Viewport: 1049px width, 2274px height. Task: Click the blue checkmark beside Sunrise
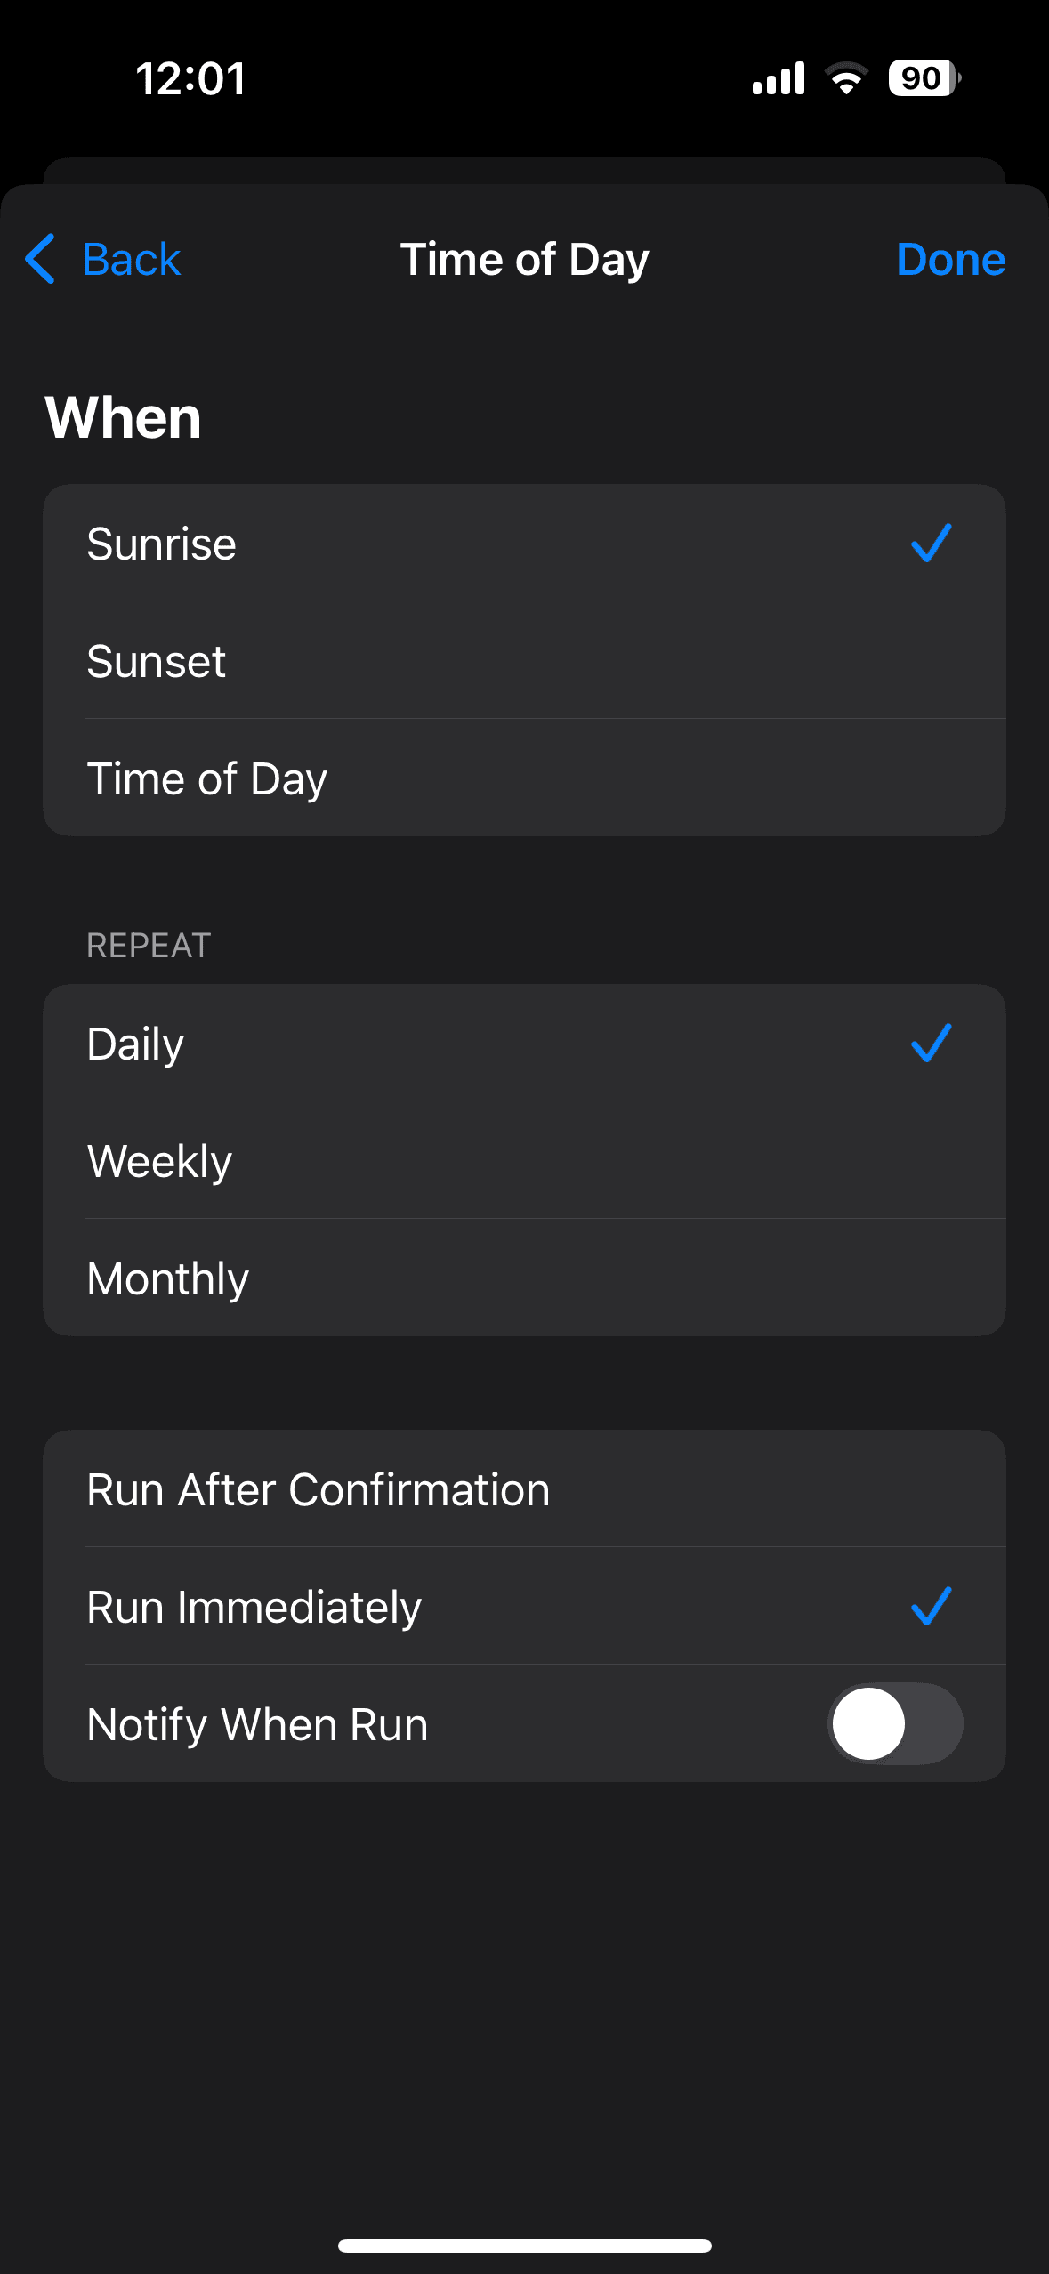click(931, 543)
